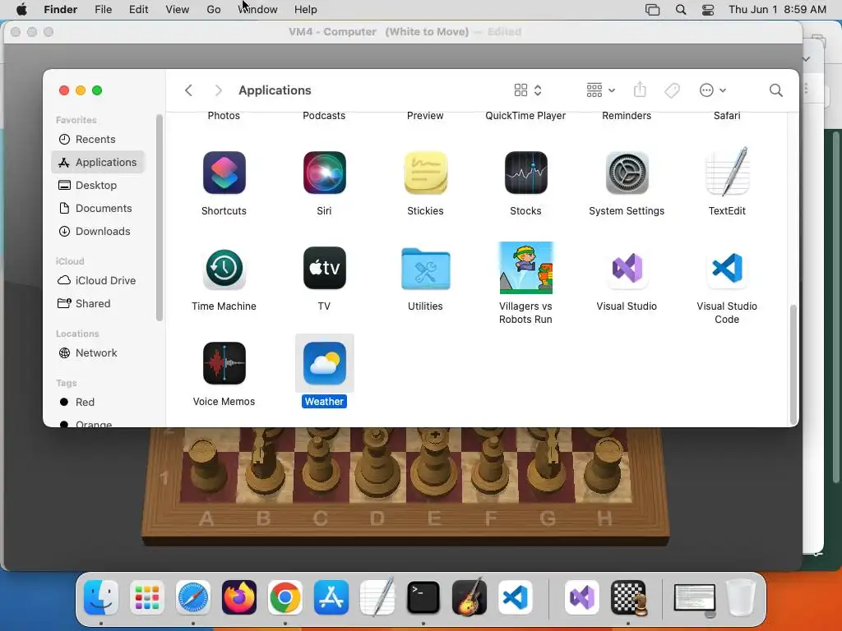The height and width of the screenshot is (631, 842).
Task: Open iCloud Drive in the sidebar
Action: coord(97,281)
